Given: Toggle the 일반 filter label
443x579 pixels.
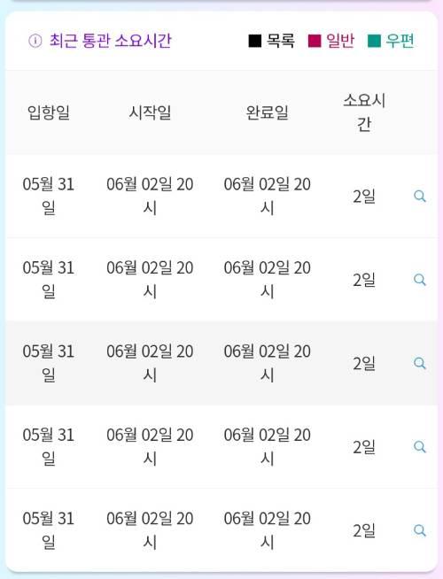Looking at the screenshot, I should point(340,41).
